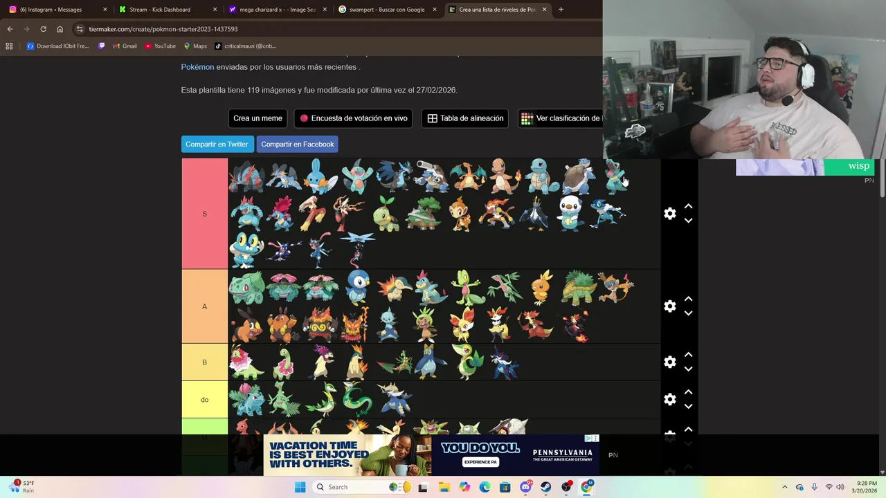Select Mudkip image in S tier

point(319,176)
